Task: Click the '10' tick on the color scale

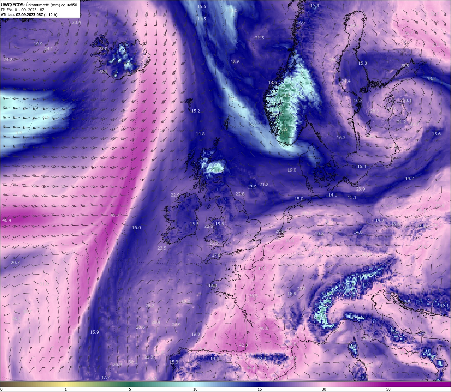Action: tap(195, 389)
